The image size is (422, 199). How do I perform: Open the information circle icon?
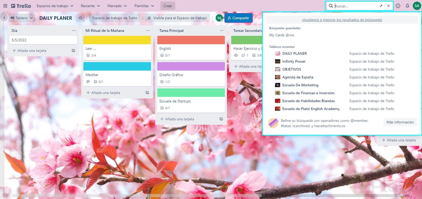398,6
